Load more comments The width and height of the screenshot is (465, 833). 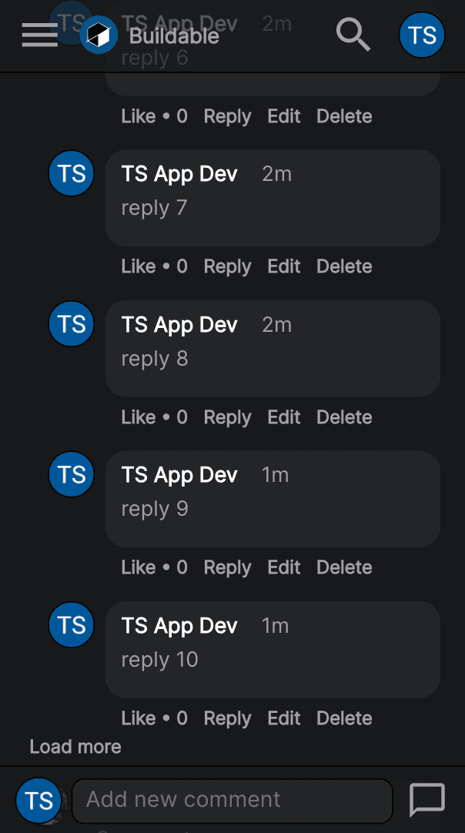[x=75, y=747]
